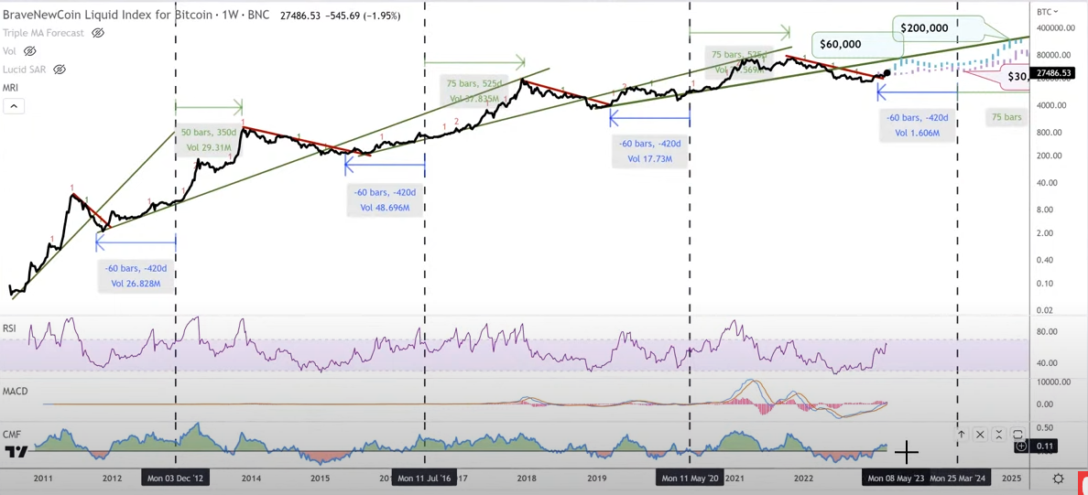Image resolution: width=1088 pixels, height=495 pixels.
Task: Select the RSI pane label
Action: point(10,328)
